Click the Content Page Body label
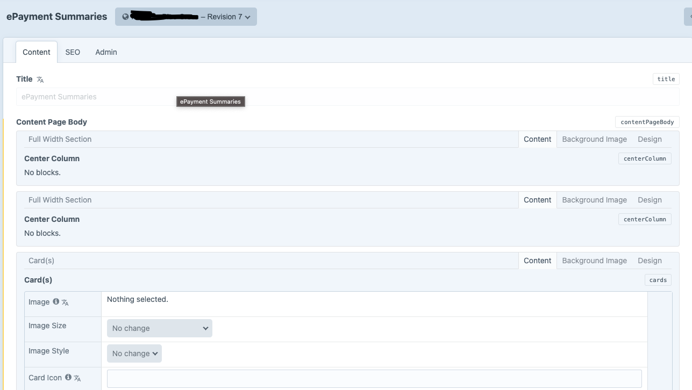Image resolution: width=692 pixels, height=390 pixels. point(52,122)
